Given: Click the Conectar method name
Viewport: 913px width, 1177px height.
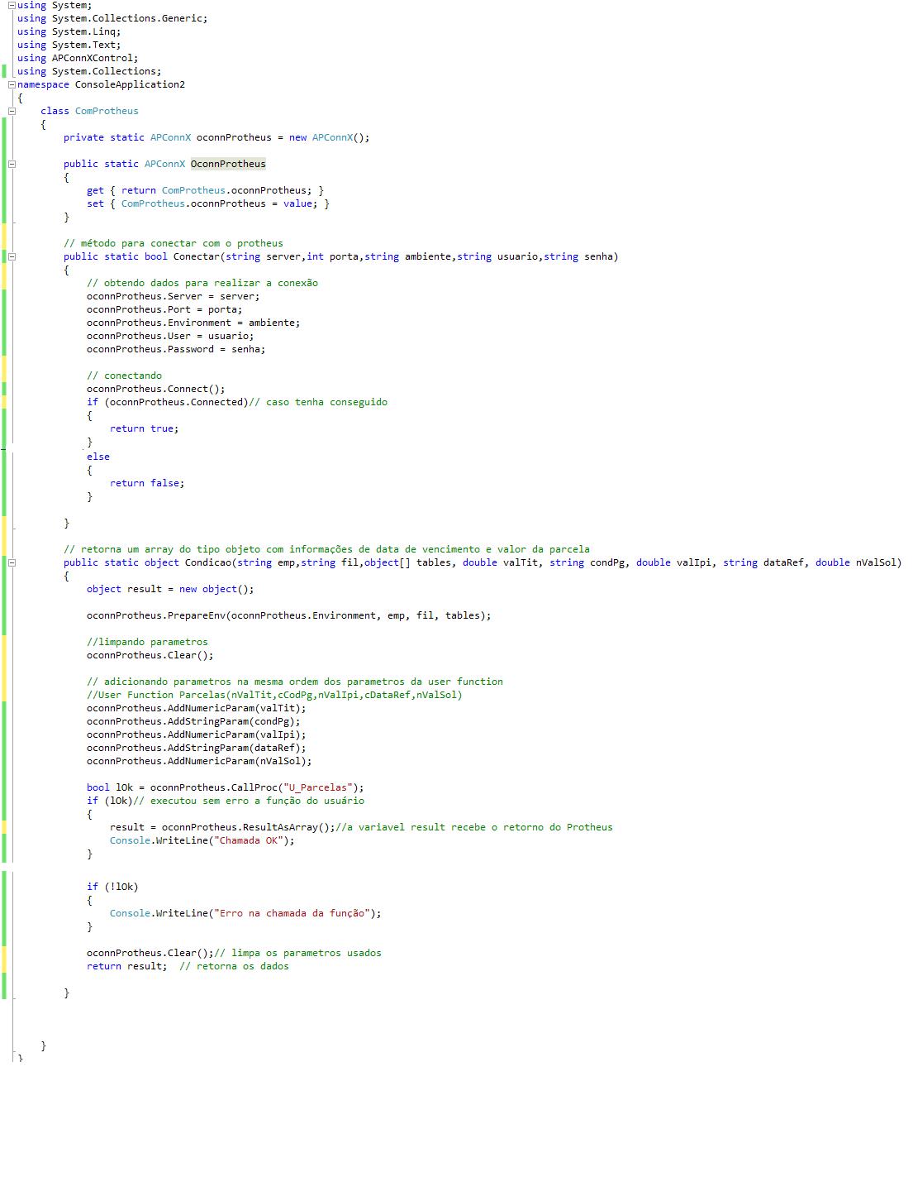Looking at the screenshot, I should [x=196, y=256].
